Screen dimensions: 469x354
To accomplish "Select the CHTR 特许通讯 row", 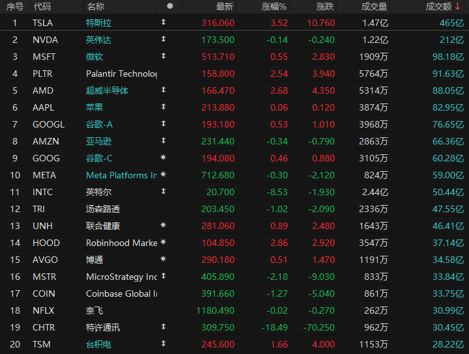I will [x=234, y=327].
